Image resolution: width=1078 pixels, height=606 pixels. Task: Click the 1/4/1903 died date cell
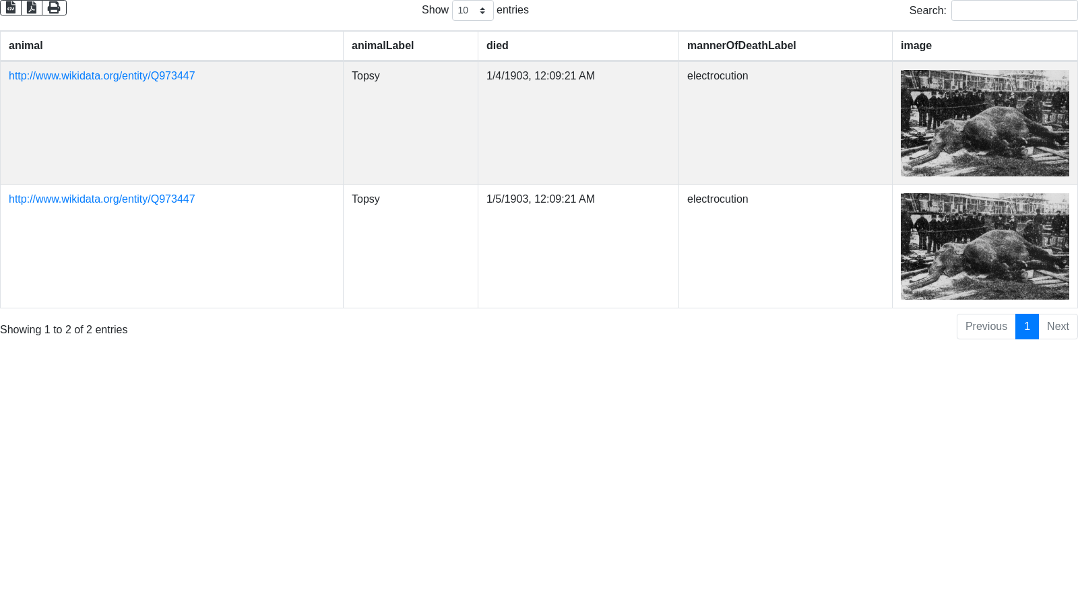(x=540, y=76)
